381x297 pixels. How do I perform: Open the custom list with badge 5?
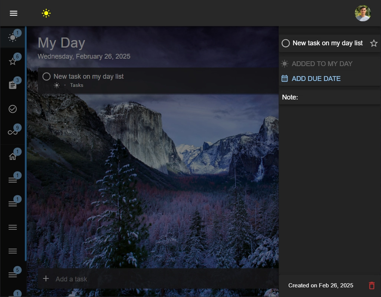[x=13, y=275]
